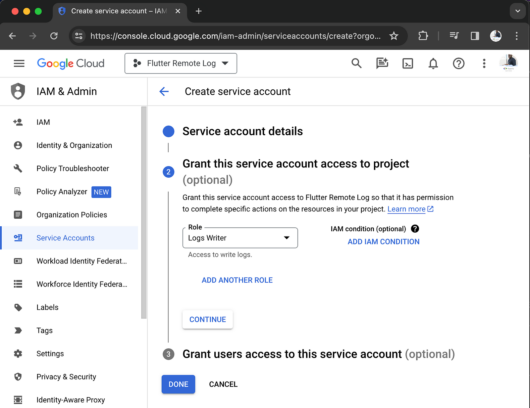The width and height of the screenshot is (530, 408).
Task: Open the Chrome three-dot menu
Action: pyautogui.click(x=516, y=36)
